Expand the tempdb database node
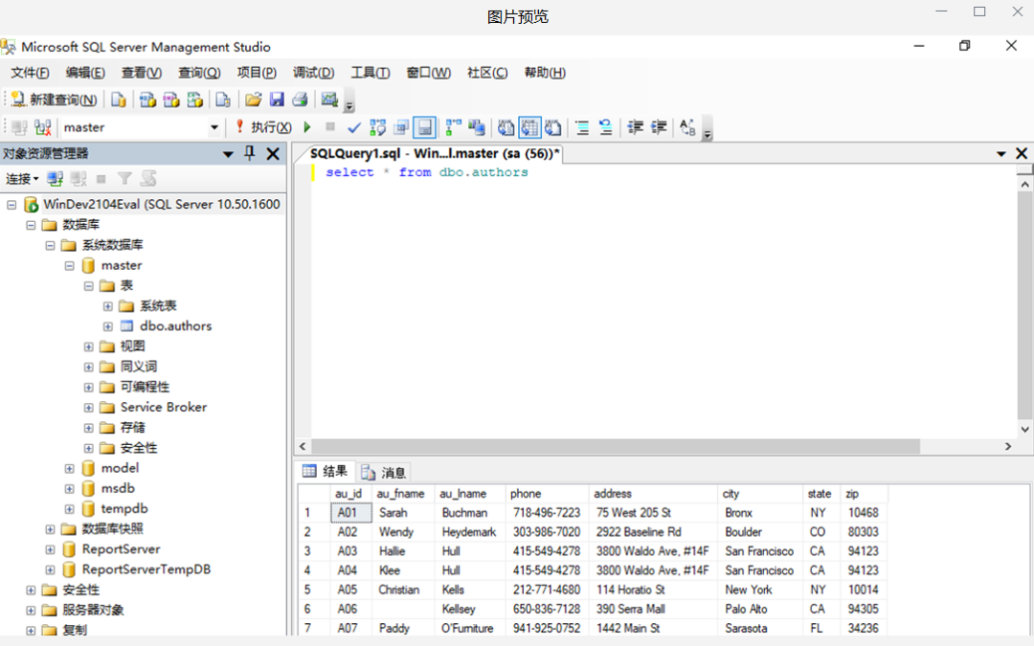 click(69, 509)
